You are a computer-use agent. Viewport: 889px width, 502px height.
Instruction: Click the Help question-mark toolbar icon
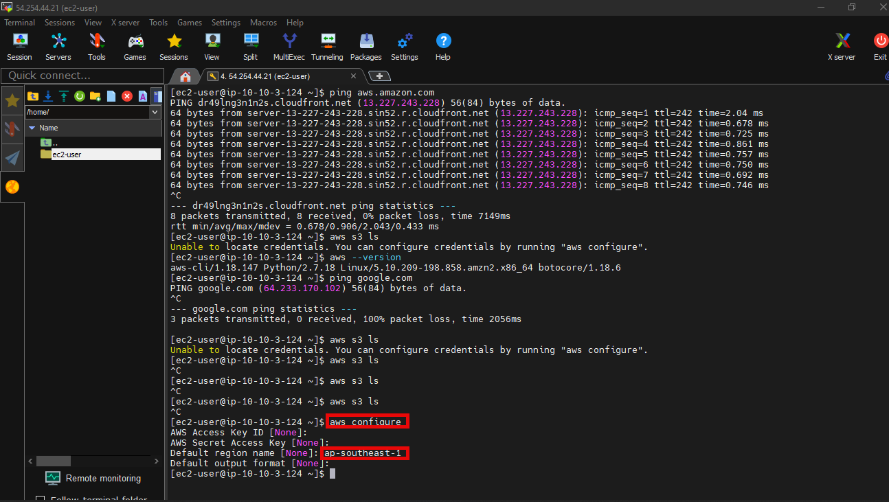tap(443, 47)
